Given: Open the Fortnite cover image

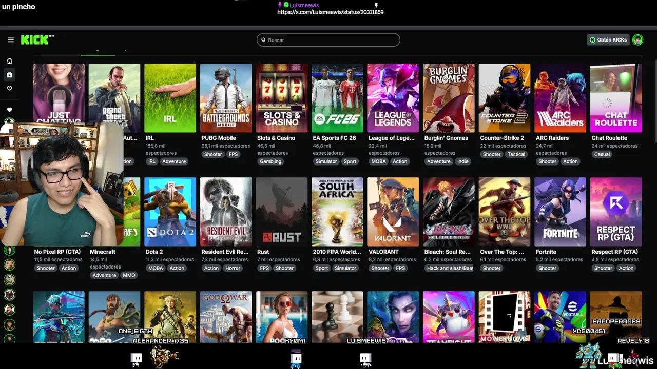Looking at the screenshot, I should [560, 212].
